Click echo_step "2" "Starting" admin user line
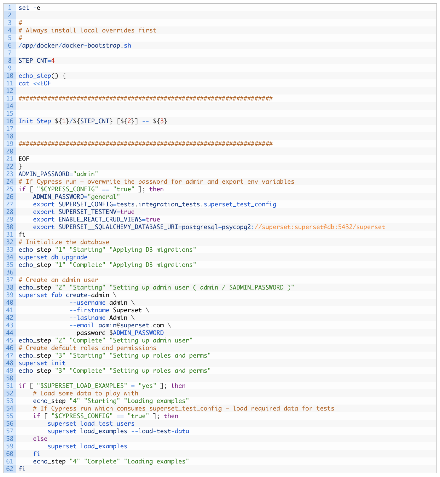 (156, 287)
